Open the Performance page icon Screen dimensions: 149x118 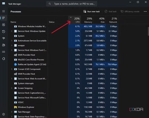coord(4,25)
